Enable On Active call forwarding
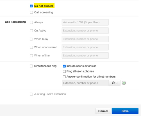Image resolution: width=143 pixels, height=116 pixels. [31, 31]
